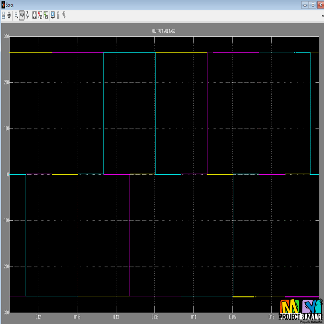This screenshot has width=324, height=324.
Task: Toggle the Floating scope icon
Action: (53, 16)
